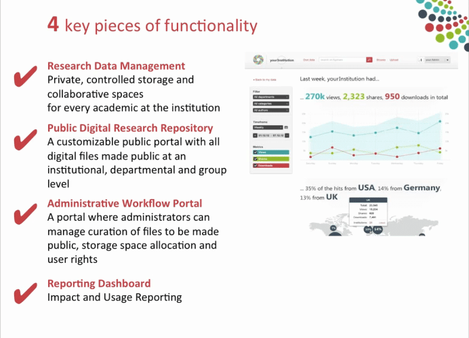This screenshot has height=338, width=469.
Task: Click the slide title 4 key pieces of functionality
Action: point(152,25)
